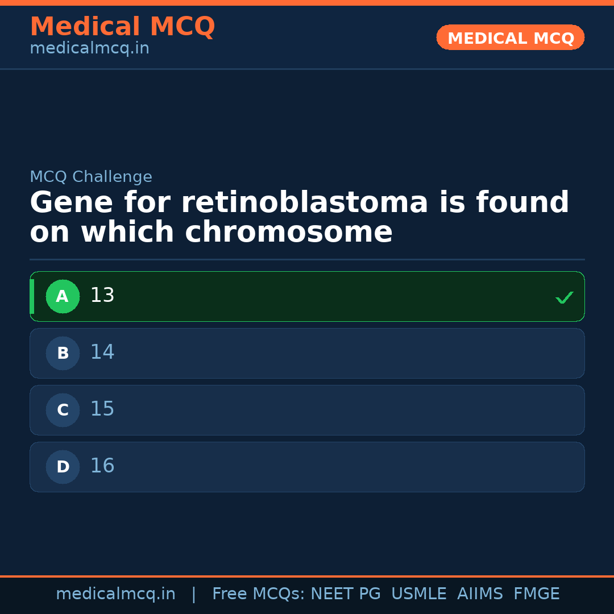The image size is (614, 614).
Task: Click FMGE in the footer
Action: click(536, 594)
